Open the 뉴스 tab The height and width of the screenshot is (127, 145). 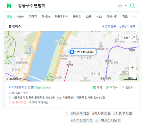click(x=99, y=17)
